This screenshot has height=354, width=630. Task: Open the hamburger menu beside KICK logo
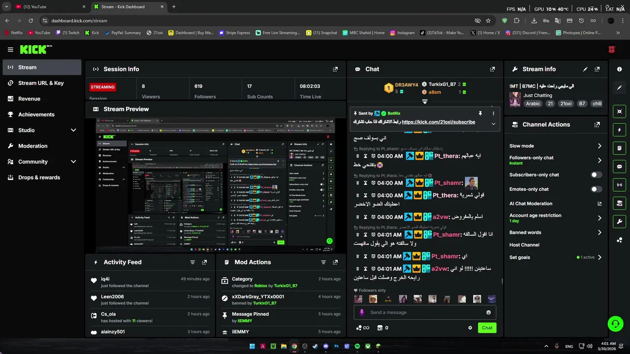(10, 50)
